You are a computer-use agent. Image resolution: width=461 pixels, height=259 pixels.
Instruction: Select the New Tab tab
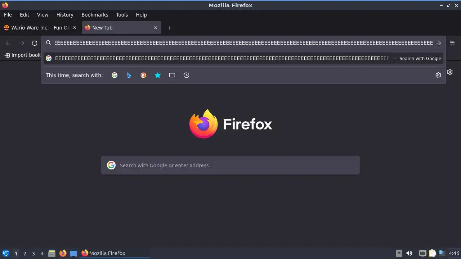(121, 28)
